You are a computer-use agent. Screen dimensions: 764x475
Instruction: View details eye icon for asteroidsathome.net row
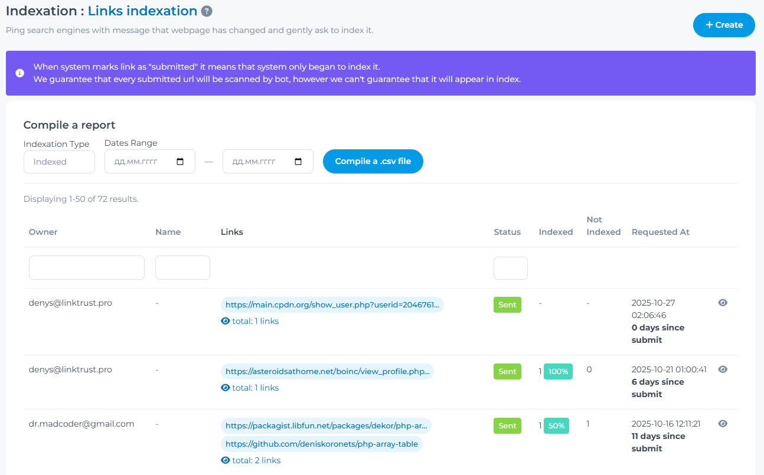723,369
